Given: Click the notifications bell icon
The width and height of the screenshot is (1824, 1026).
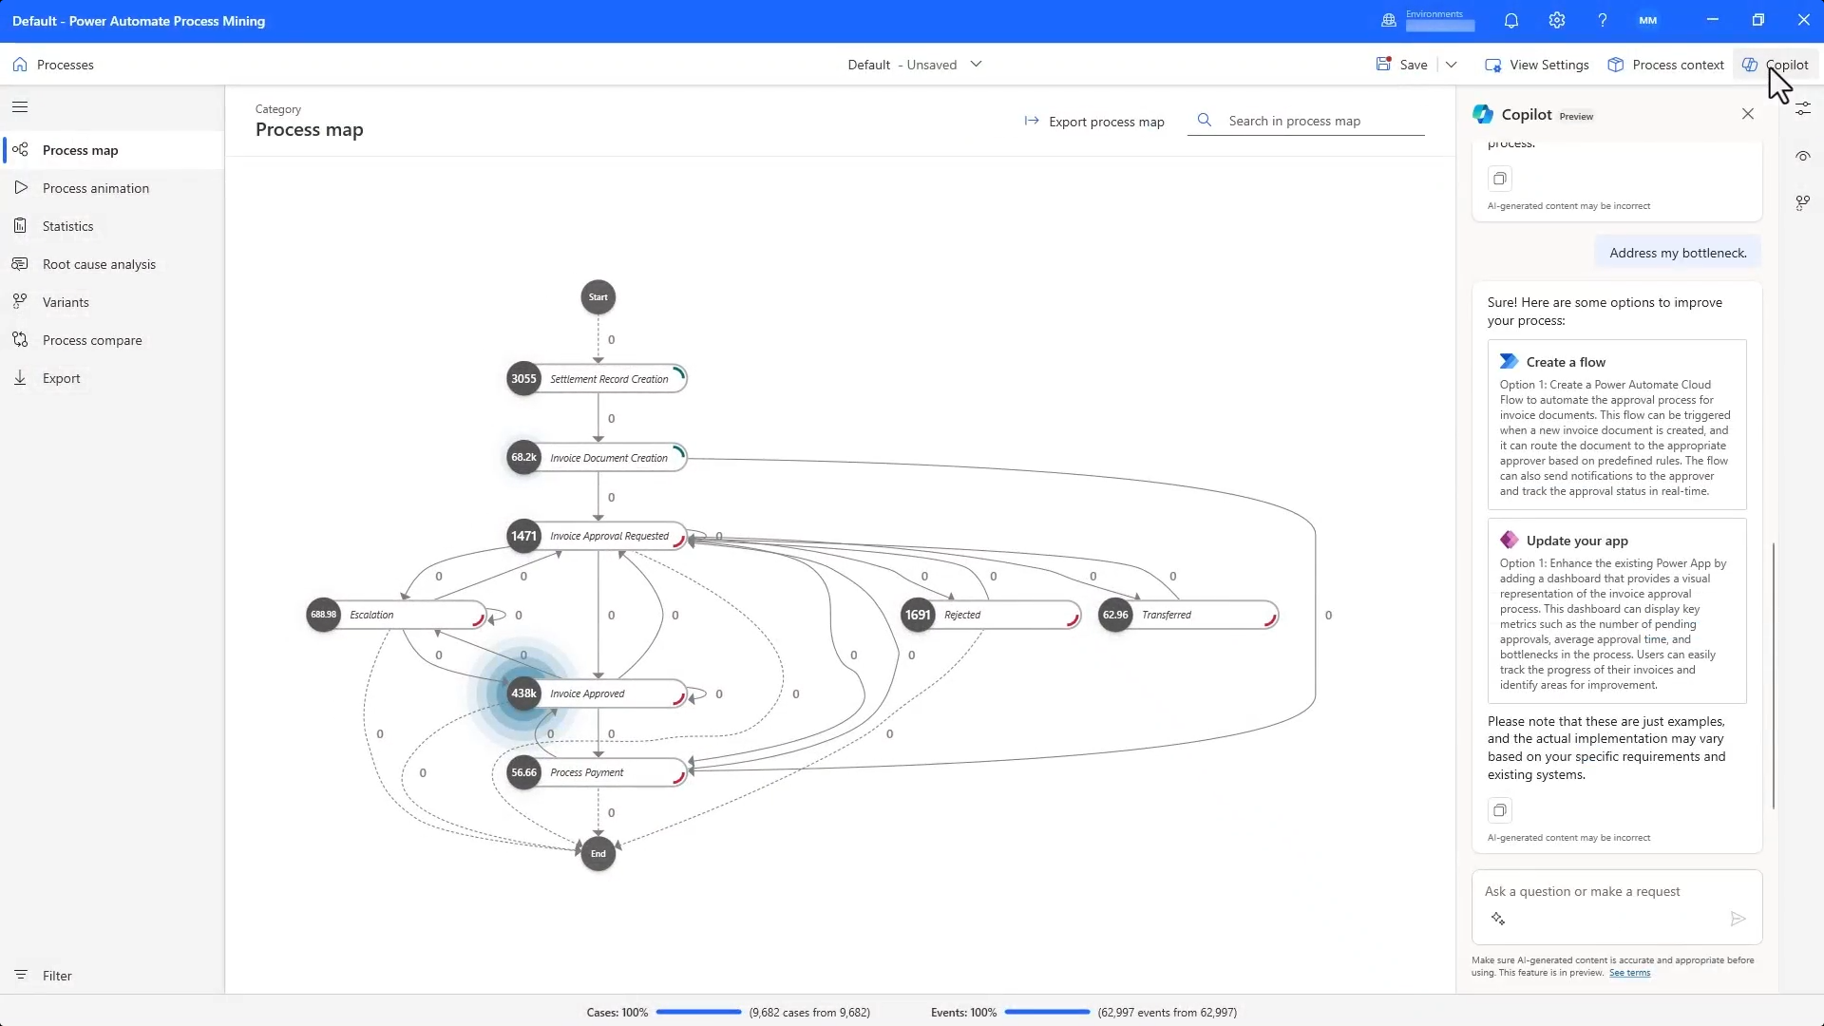Looking at the screenshot, I should pos(1511,20).
